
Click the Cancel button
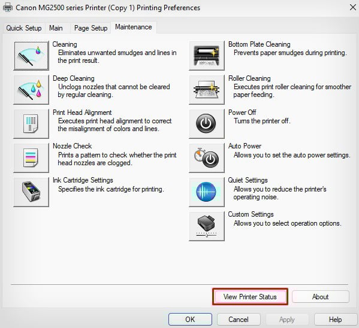(239, 319)
